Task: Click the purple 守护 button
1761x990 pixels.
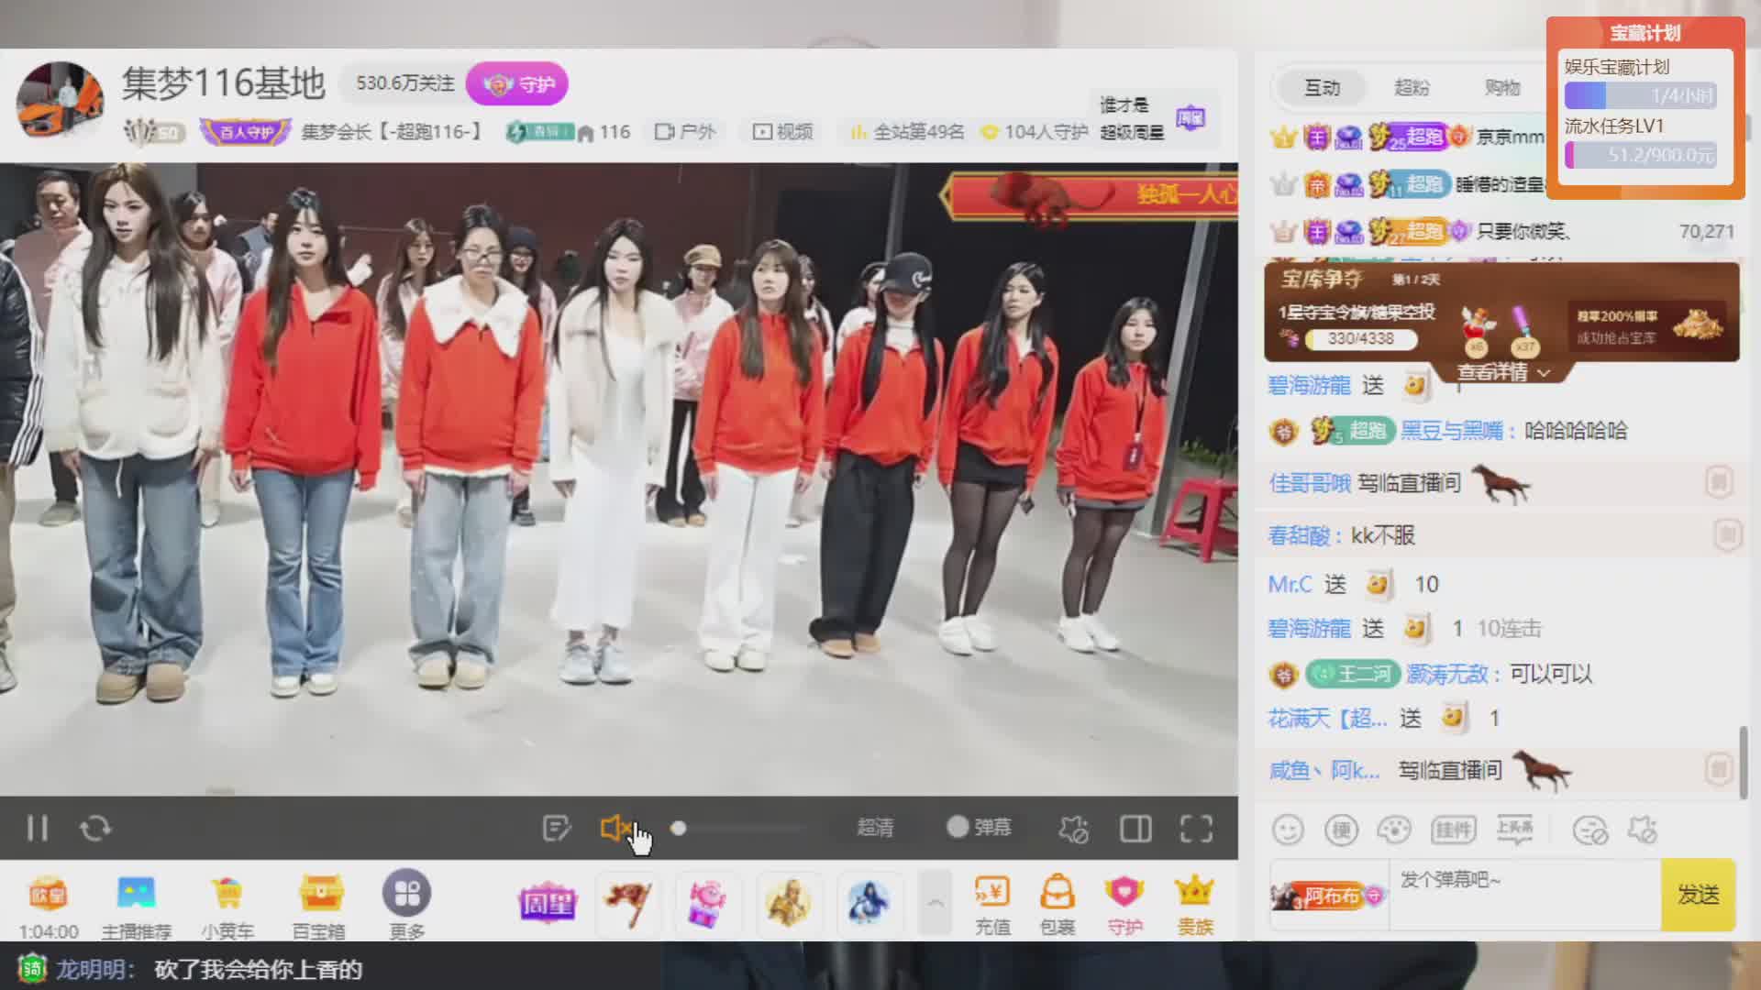Action: [517, 84]
